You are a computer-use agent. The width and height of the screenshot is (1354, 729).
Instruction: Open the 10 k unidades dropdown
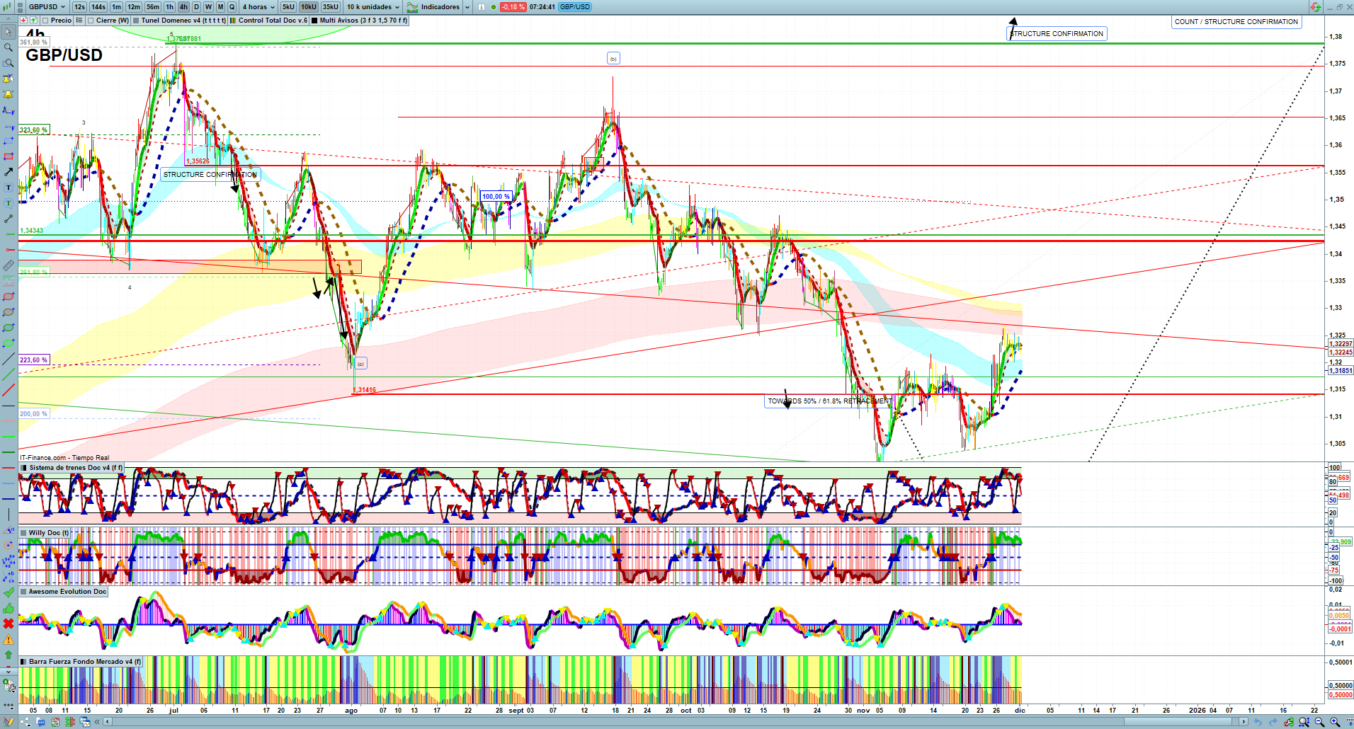(372, 7)
